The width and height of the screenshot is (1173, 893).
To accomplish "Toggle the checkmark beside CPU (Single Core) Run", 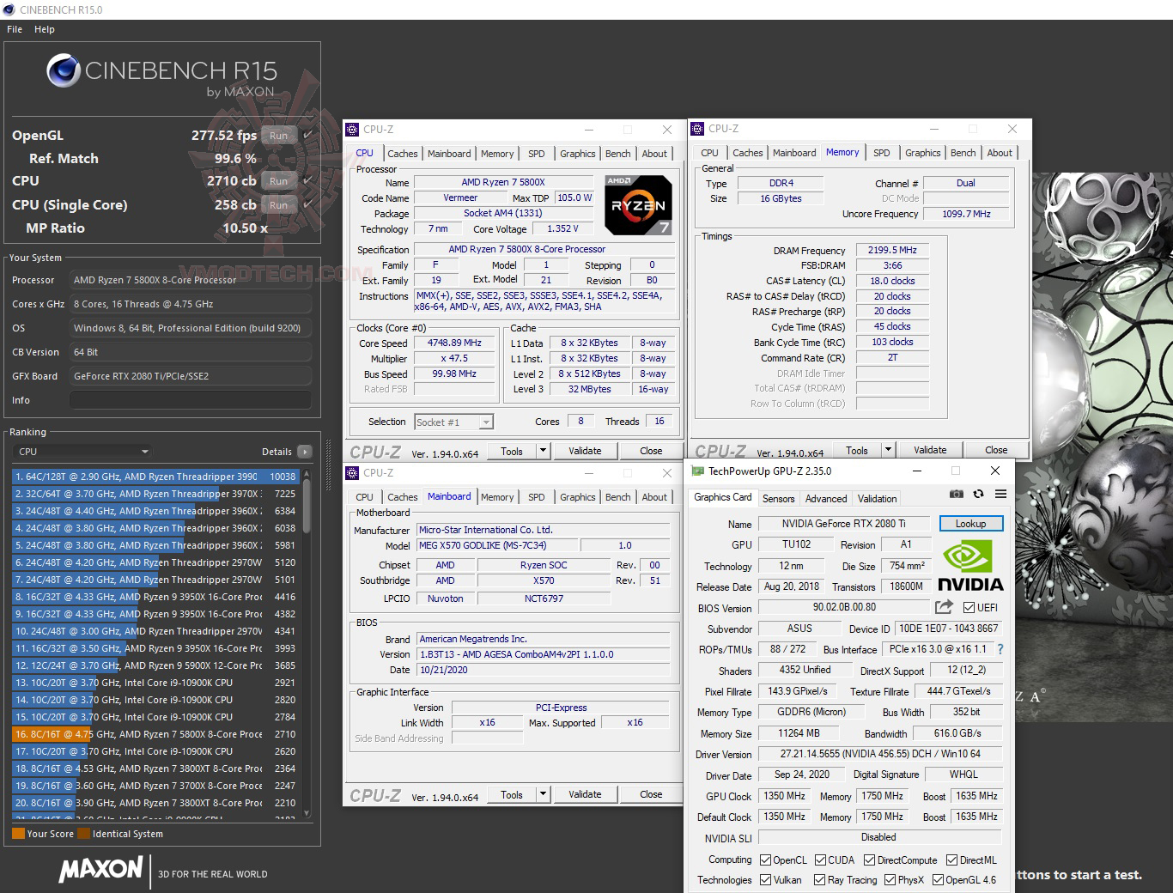I will tap(307, 204).
